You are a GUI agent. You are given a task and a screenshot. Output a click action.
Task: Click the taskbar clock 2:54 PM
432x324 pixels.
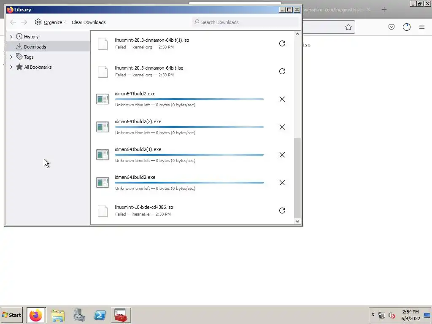pyautogui.click(x=410, y=312)
